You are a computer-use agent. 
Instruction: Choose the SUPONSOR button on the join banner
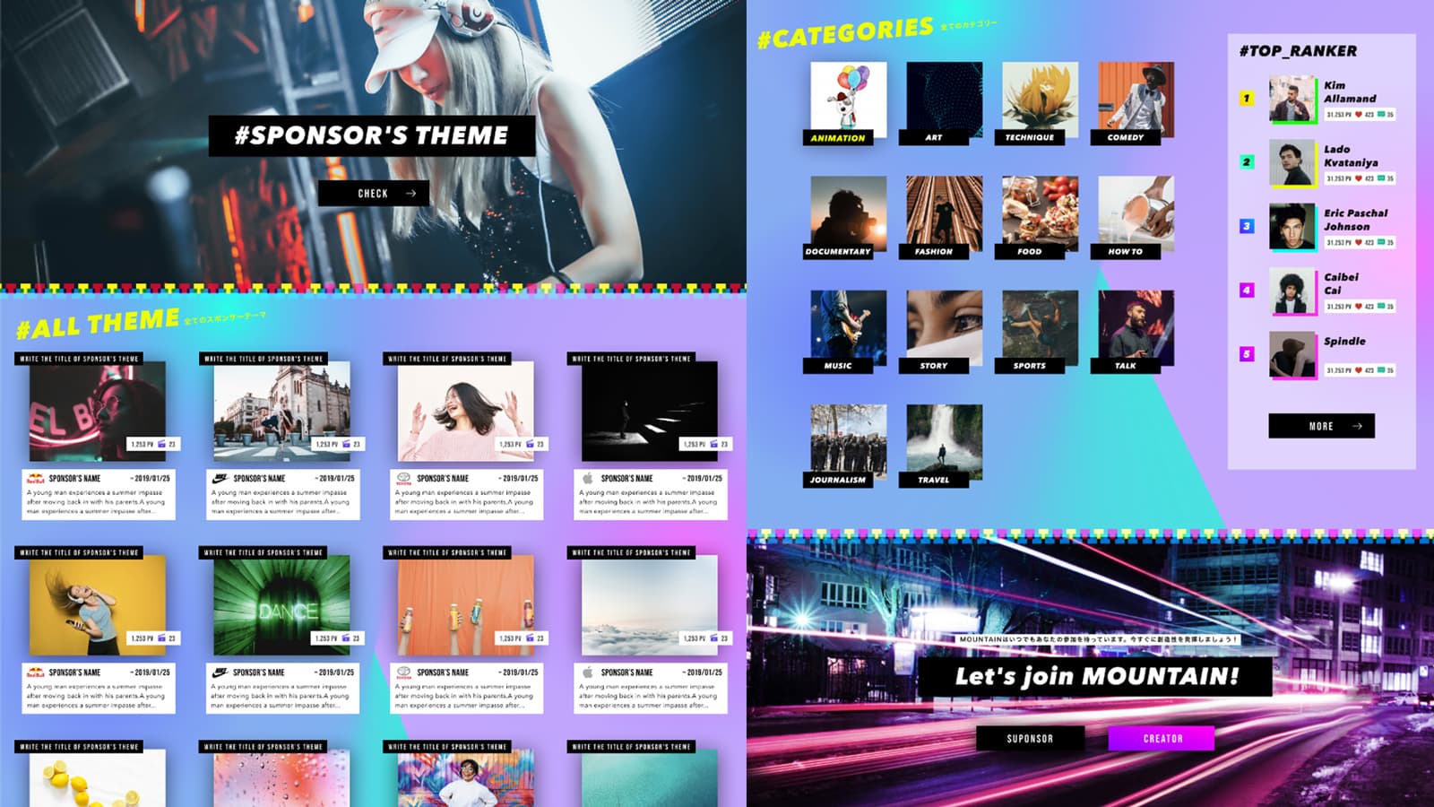1030,739
